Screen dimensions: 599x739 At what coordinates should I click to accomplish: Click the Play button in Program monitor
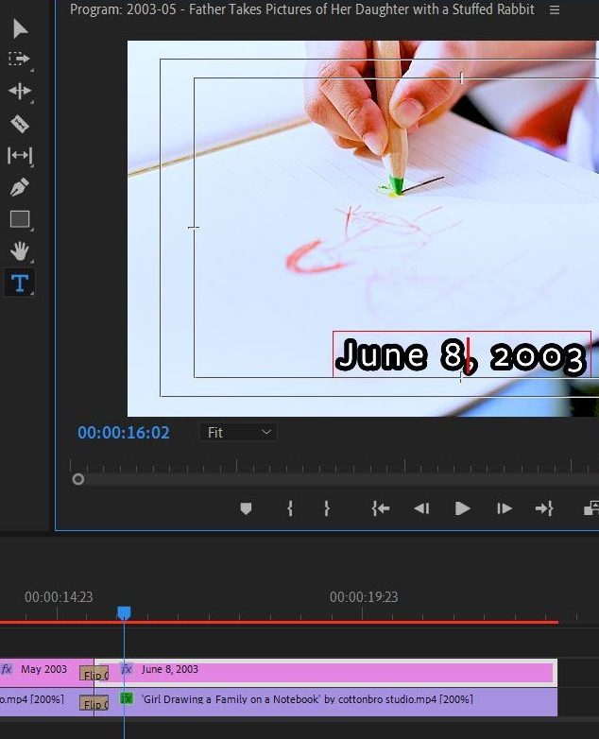pyautogui.click(x=462, y=508)
